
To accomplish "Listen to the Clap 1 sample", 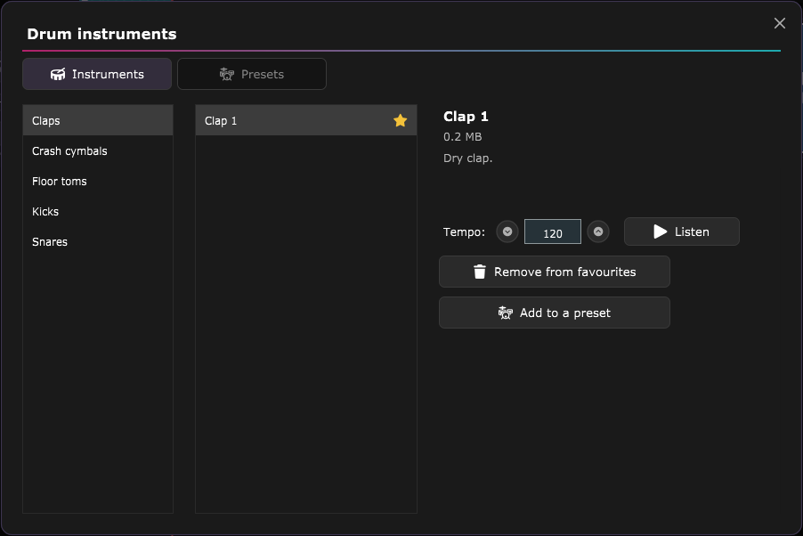I will pos(682,231).
